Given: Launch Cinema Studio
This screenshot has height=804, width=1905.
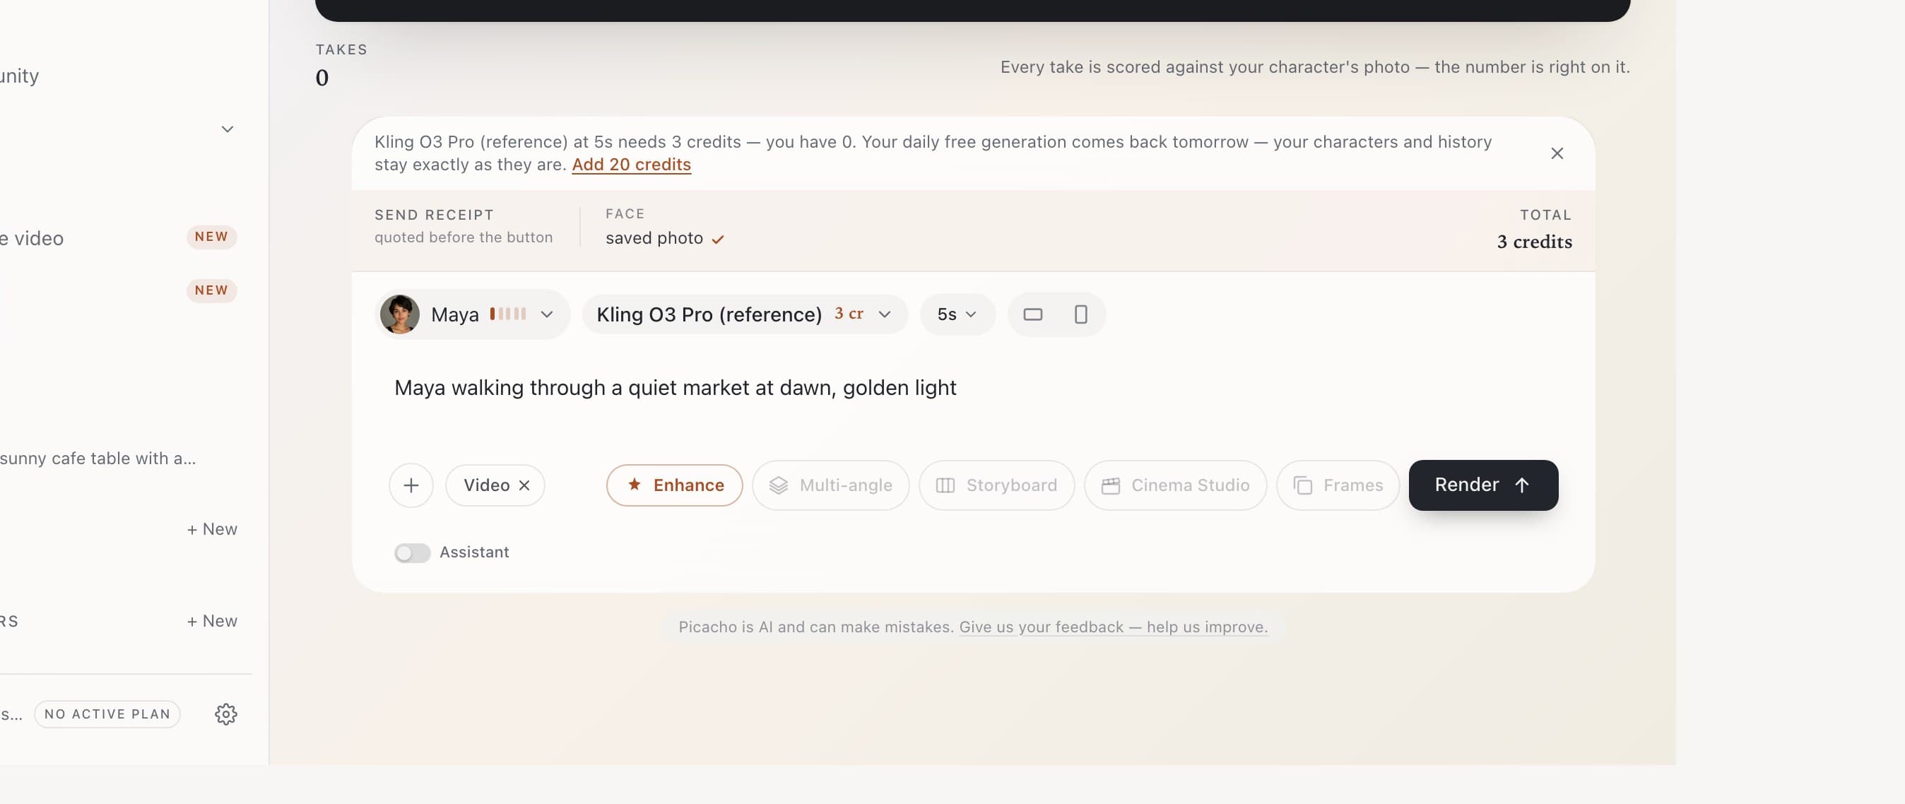Looking at the screenshot, I should coord(1175,485).
